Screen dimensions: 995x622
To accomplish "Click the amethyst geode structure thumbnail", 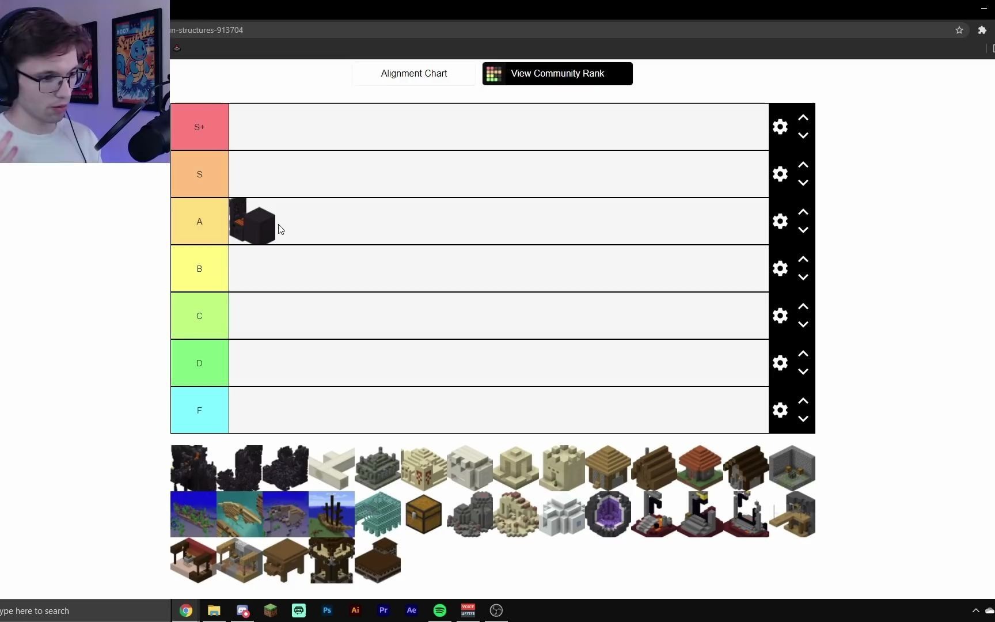I will [607, 514].
